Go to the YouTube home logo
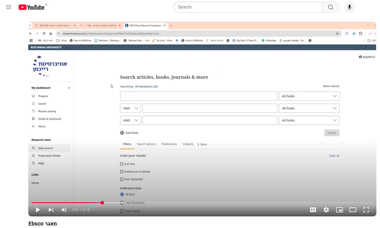Screen dimensions: 380x228 pos(32,7)
